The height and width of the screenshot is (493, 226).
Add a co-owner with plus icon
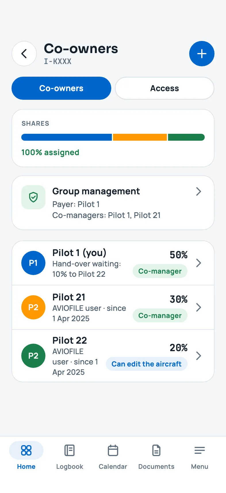point(202,54)
